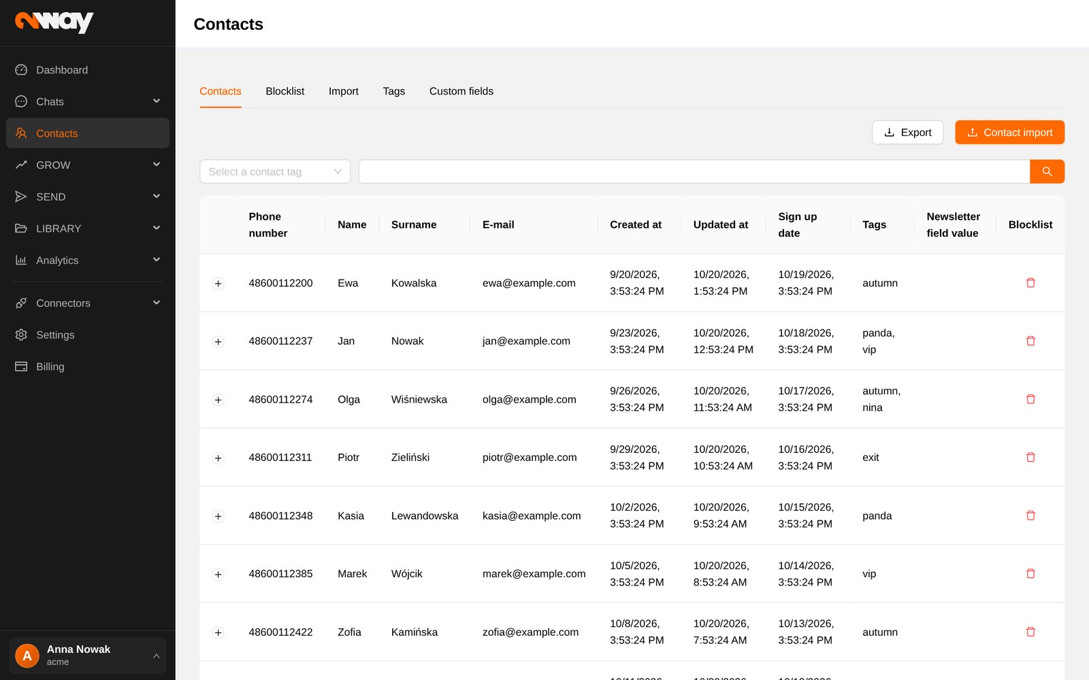Click email ewa@example.com in the table
This screenshot has width=1089, height=680.
click(x=529, y=283)
